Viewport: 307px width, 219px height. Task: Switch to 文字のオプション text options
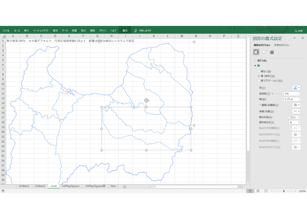281,45
